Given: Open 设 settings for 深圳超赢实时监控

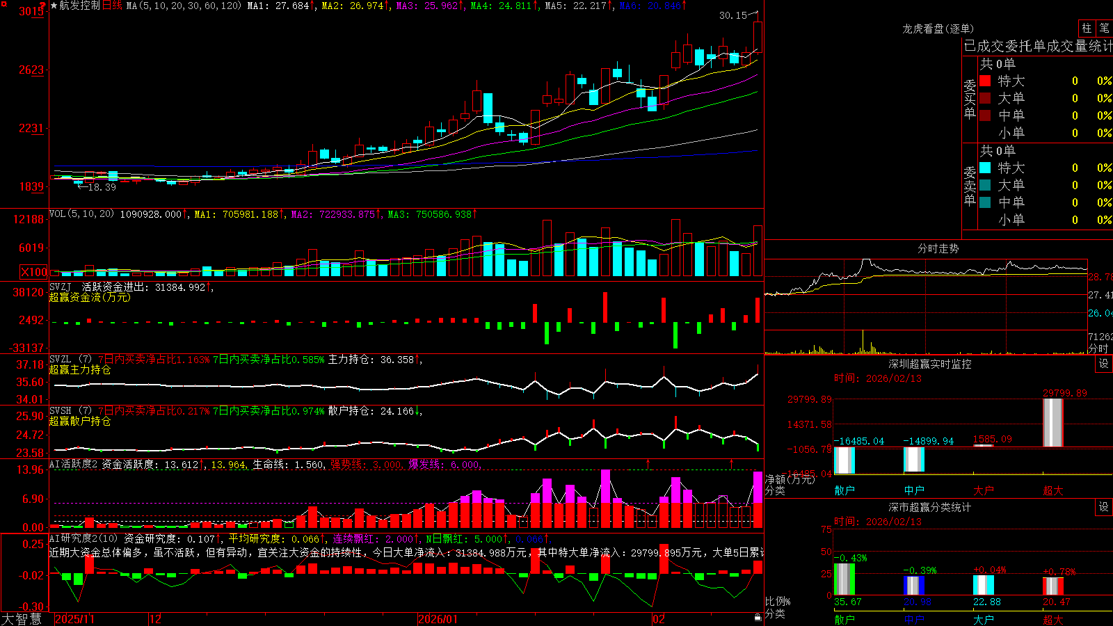Looking at the screenshot, I should [1104, 364].
